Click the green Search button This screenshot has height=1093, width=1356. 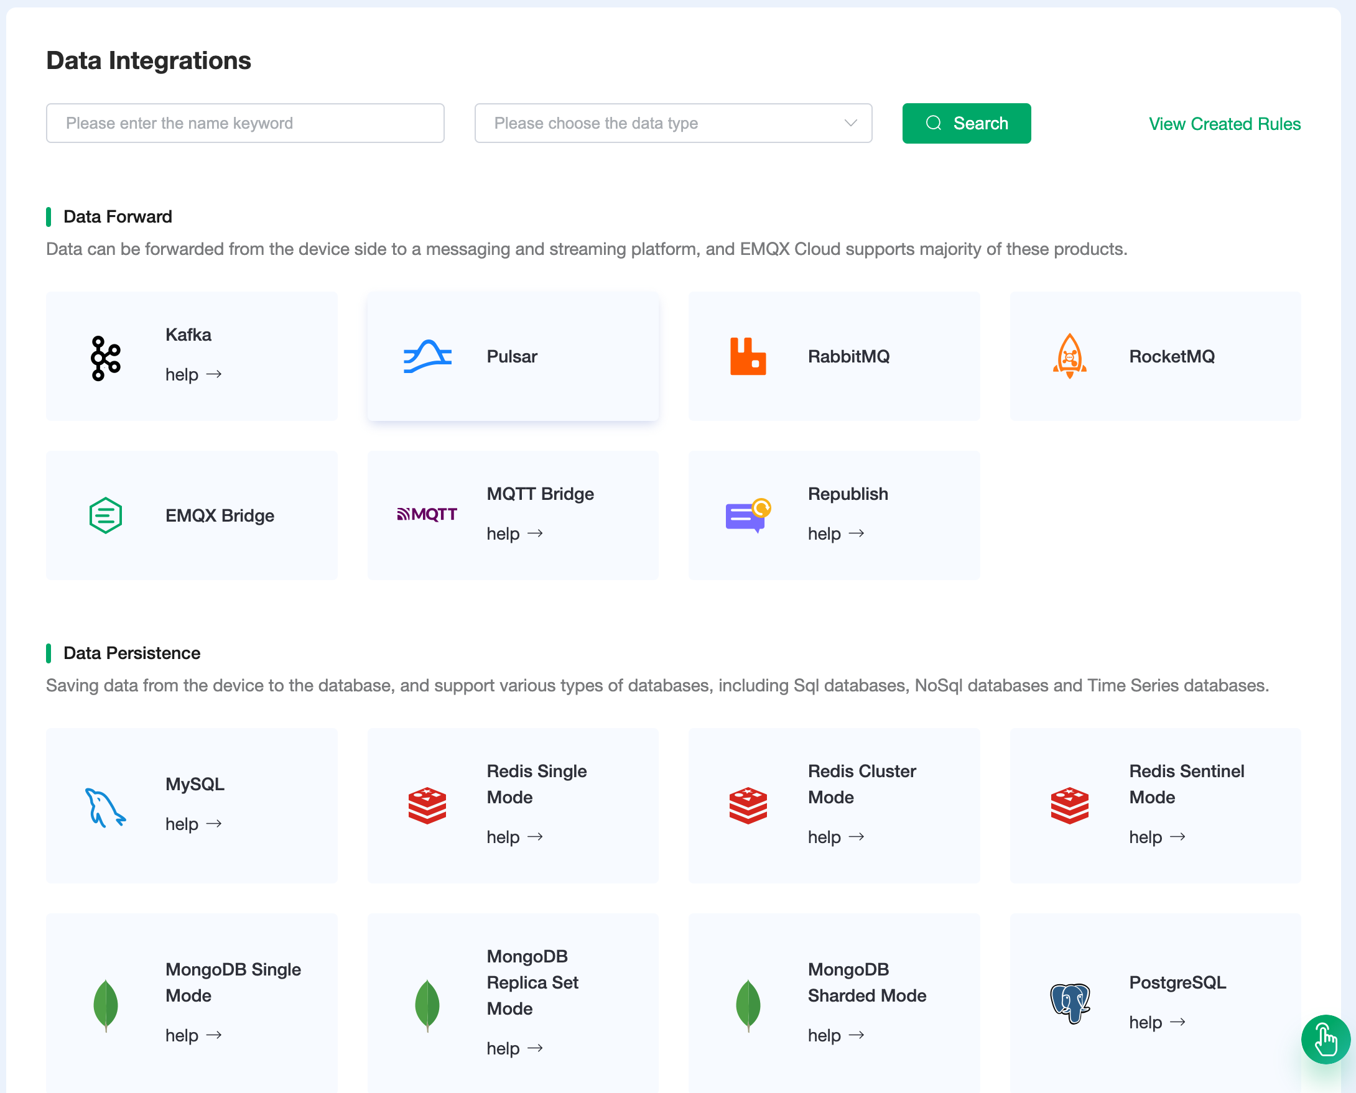coord(966,123)
